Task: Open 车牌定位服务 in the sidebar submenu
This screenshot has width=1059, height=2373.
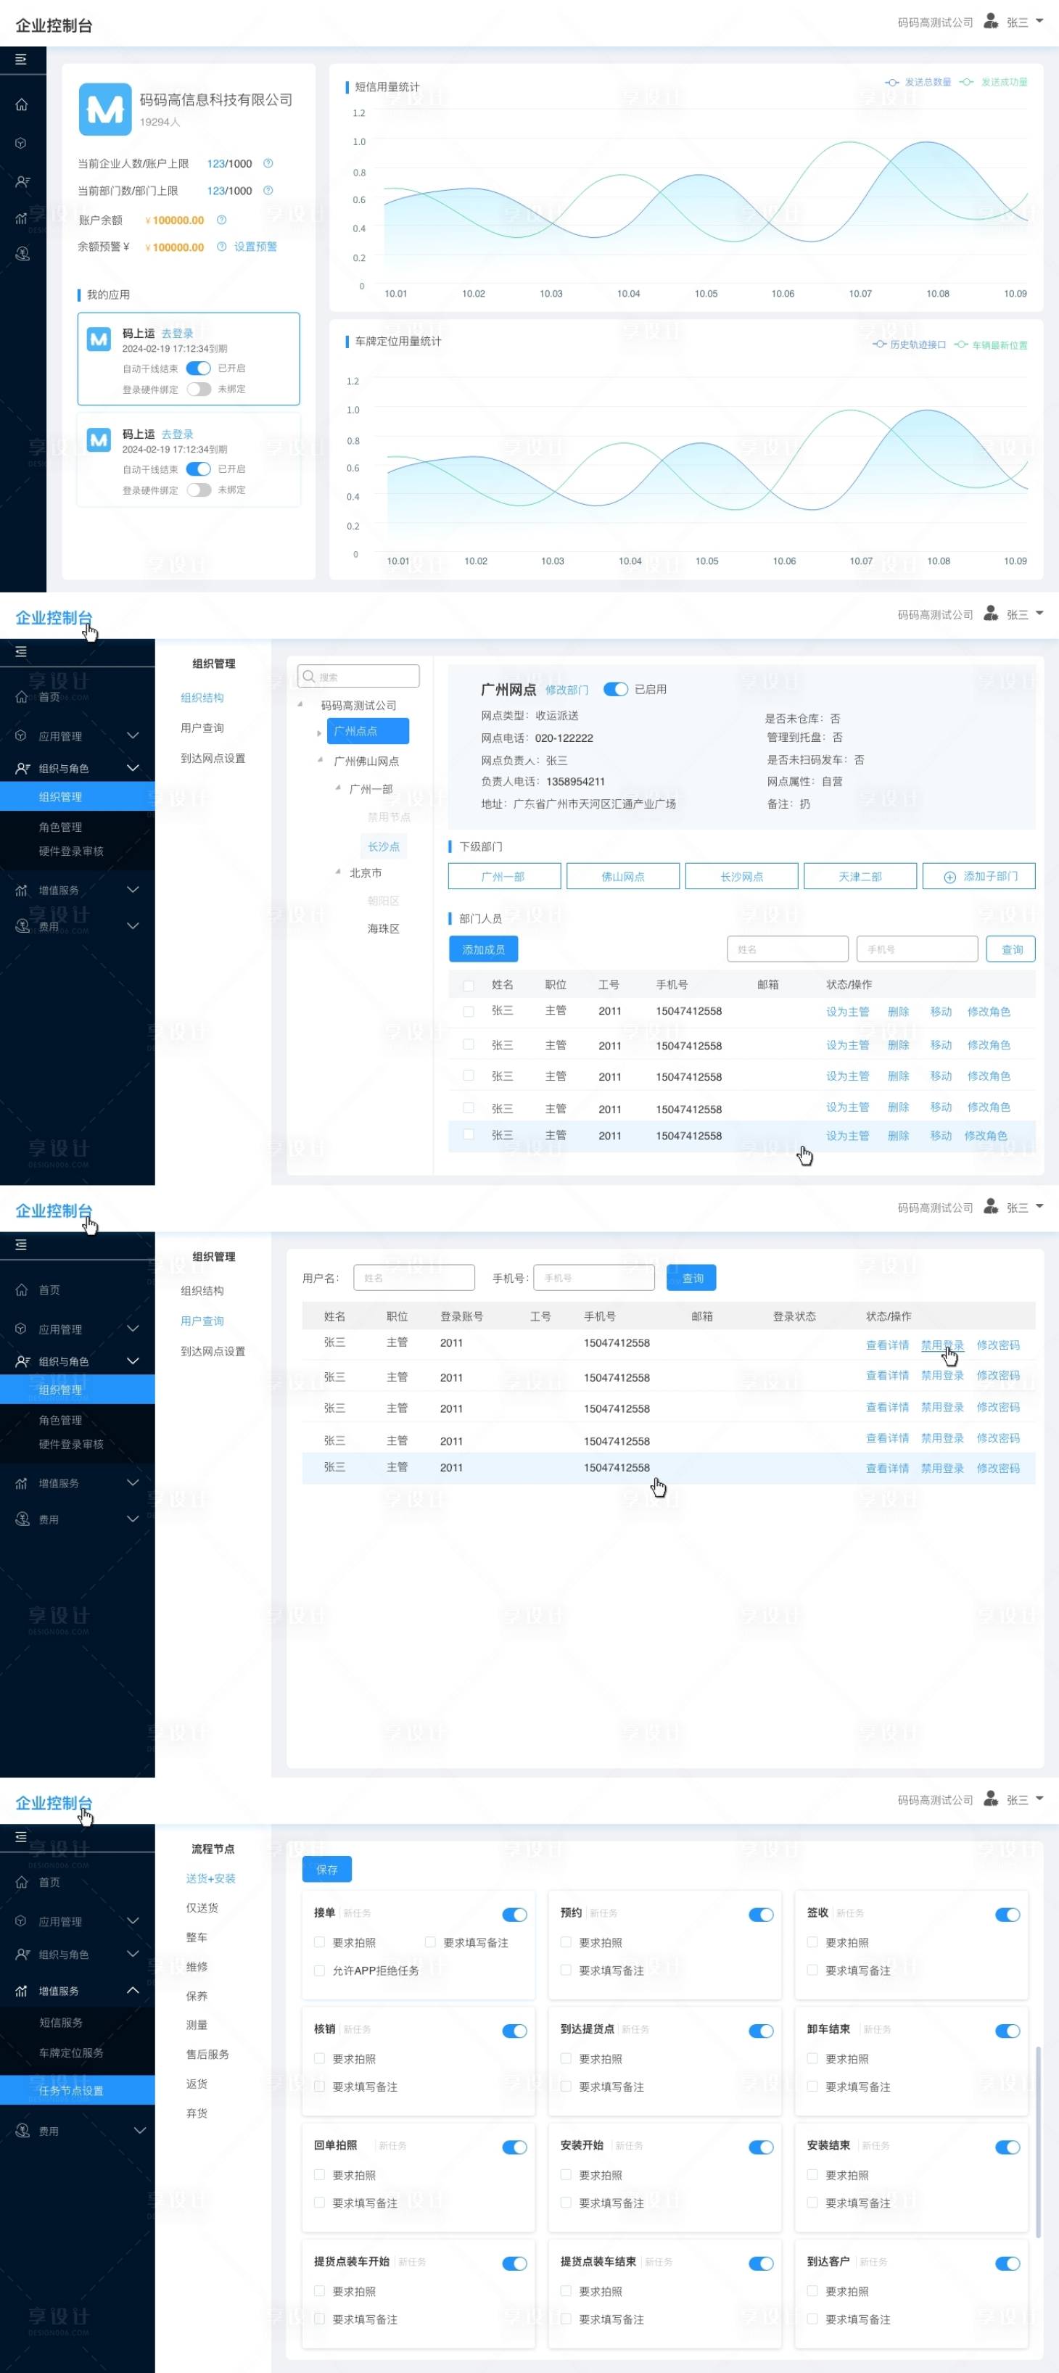Action: [x=71, y=2052]
